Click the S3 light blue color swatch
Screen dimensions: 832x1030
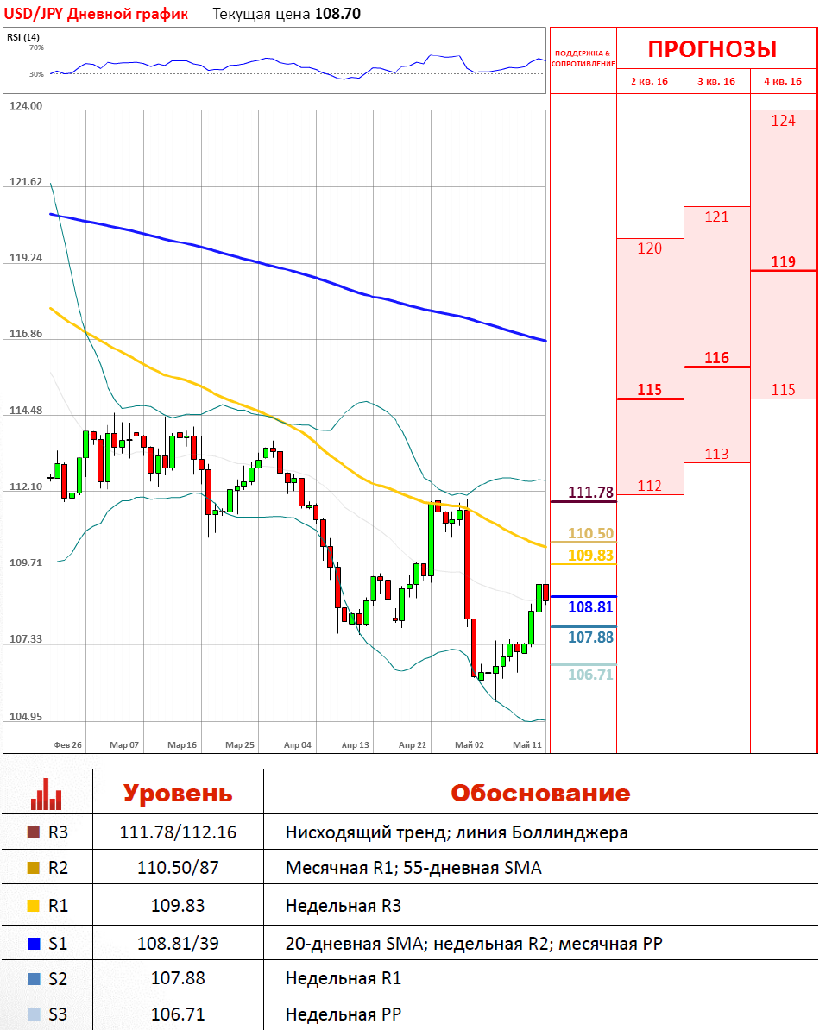(34, 1014)
